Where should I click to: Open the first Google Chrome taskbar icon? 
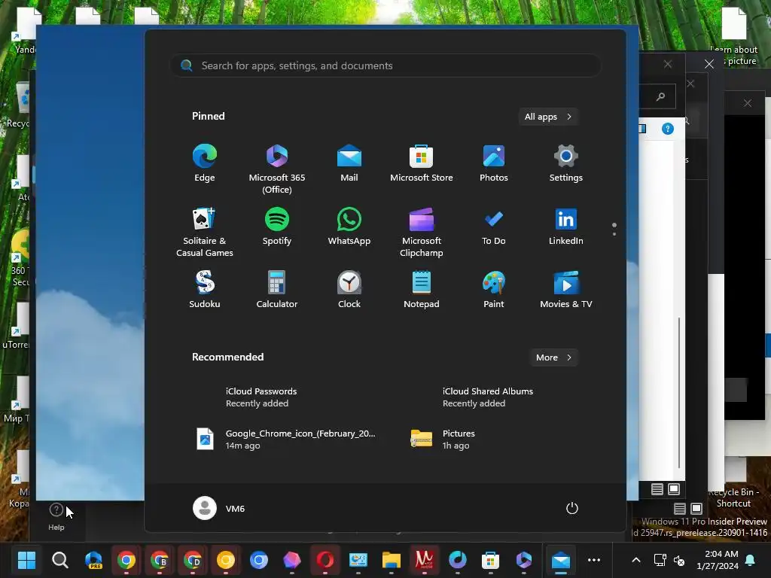pos(126,560)
